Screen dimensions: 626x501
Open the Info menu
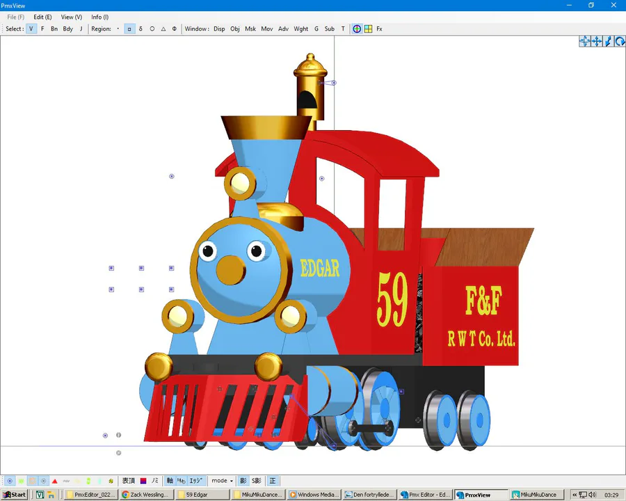pos(99,17)
